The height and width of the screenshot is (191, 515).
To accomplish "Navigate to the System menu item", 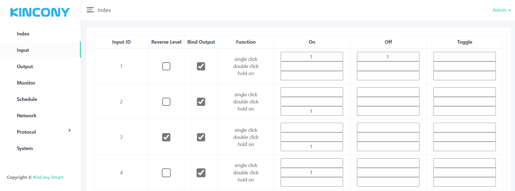I will coord(25,148).
